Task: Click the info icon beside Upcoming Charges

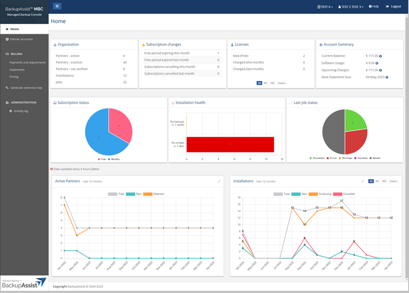Action: (x=380, y=70)
